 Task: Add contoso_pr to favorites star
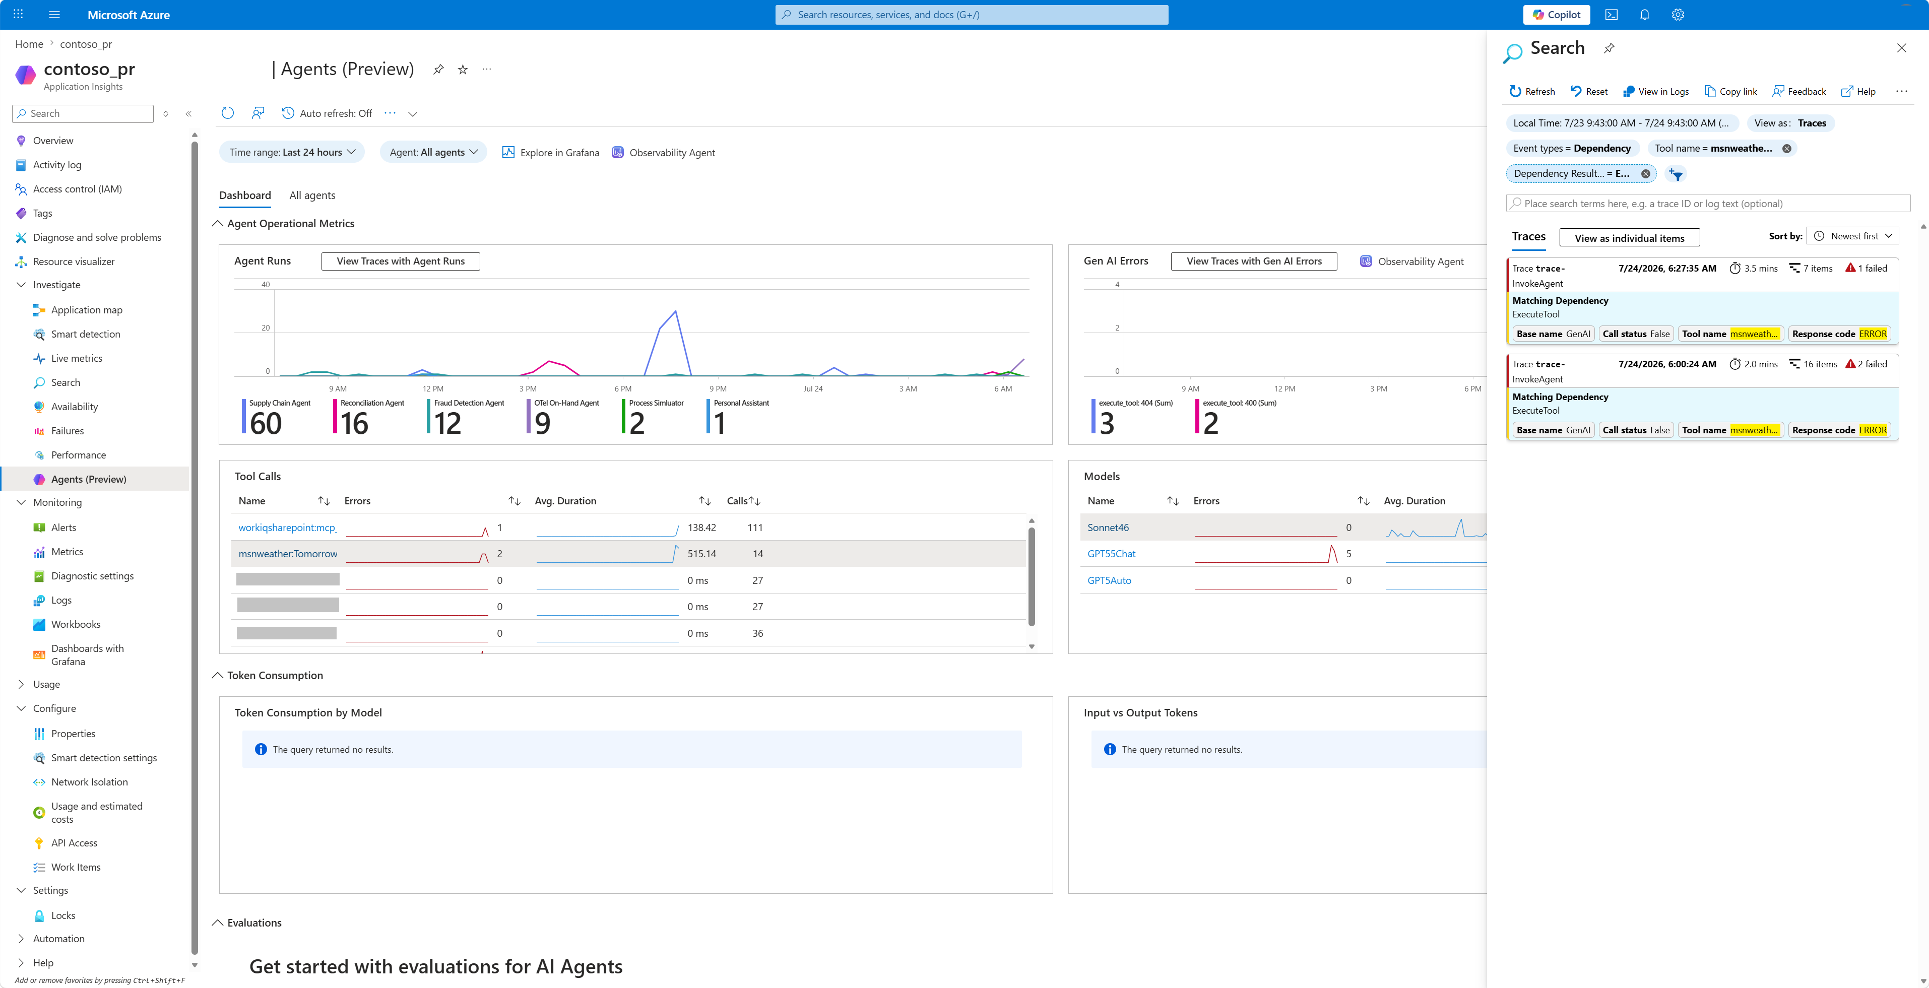(x=463, y=69)
